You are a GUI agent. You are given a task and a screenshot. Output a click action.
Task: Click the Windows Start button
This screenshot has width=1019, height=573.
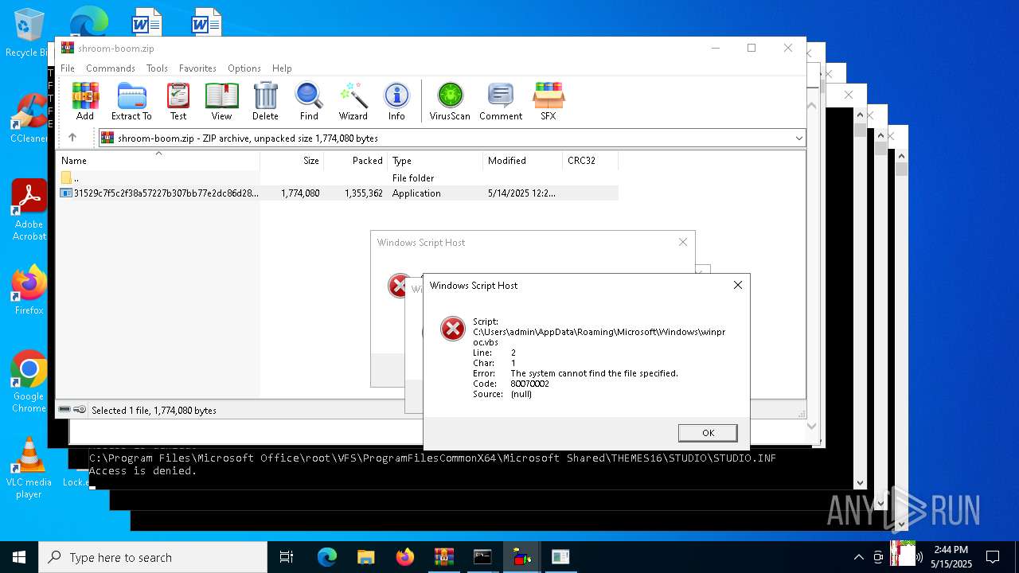19,557
